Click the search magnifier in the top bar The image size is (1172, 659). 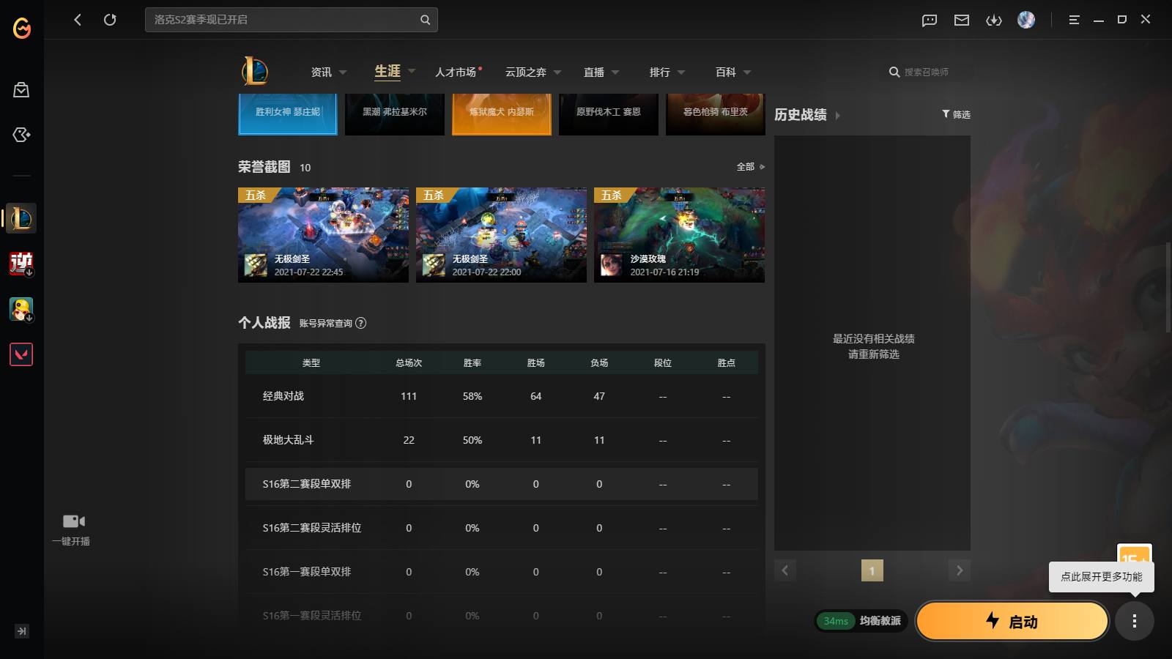point(425,20)
